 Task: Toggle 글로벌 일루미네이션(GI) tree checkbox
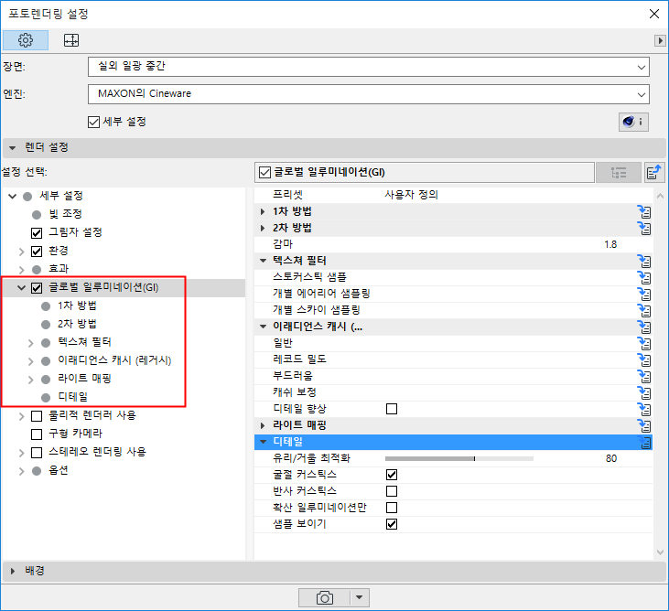pyautogui.click(x=37, y=288)
